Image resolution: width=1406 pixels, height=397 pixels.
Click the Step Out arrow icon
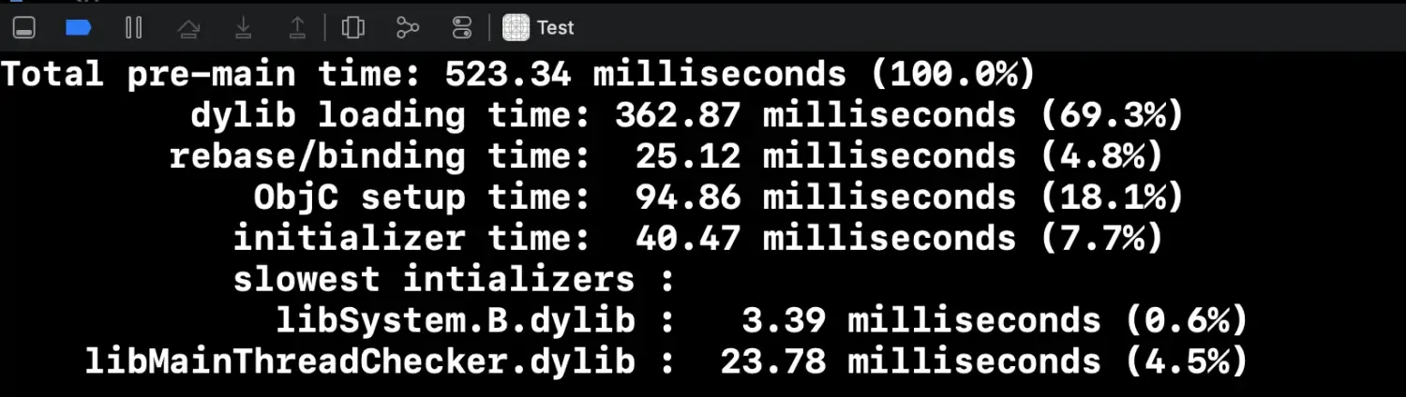click(297, 28)
